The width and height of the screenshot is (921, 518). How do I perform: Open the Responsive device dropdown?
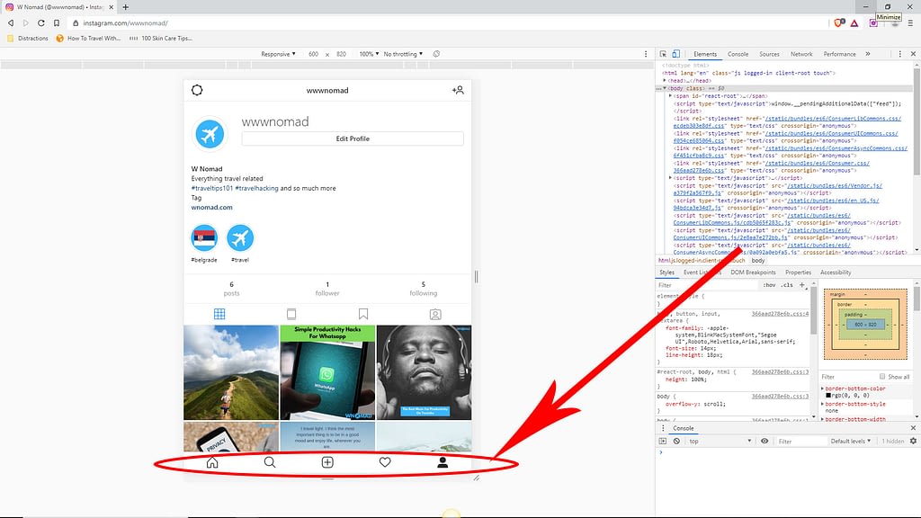pos(279,54)
